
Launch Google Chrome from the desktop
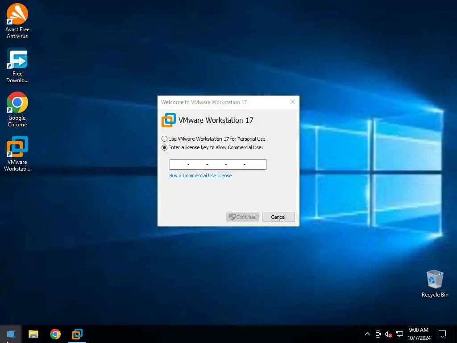click(17, 110)
